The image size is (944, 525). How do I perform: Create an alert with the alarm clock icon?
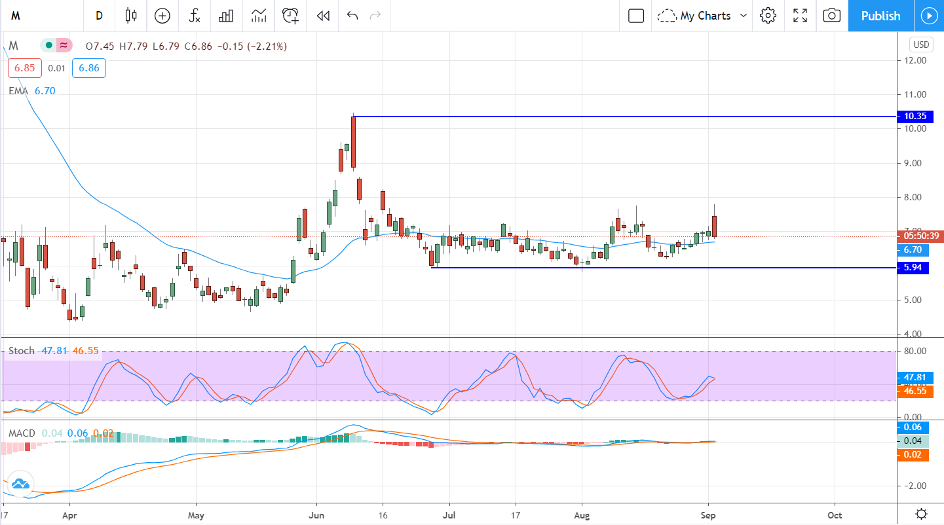(x=290, y=16)
